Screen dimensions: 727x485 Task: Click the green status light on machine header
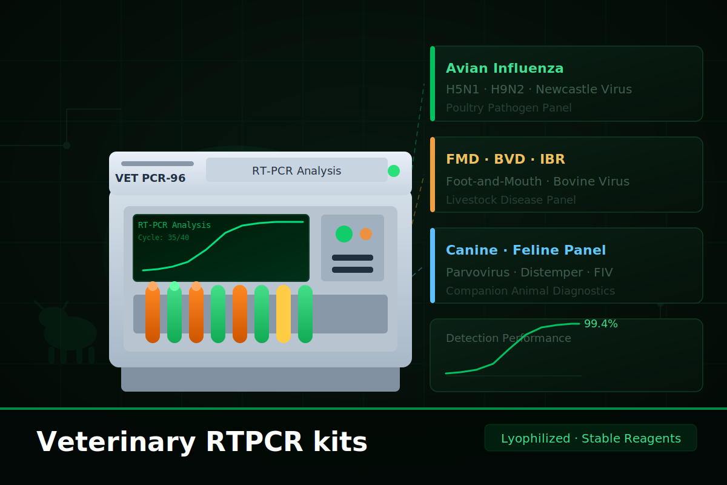point(394,171)
